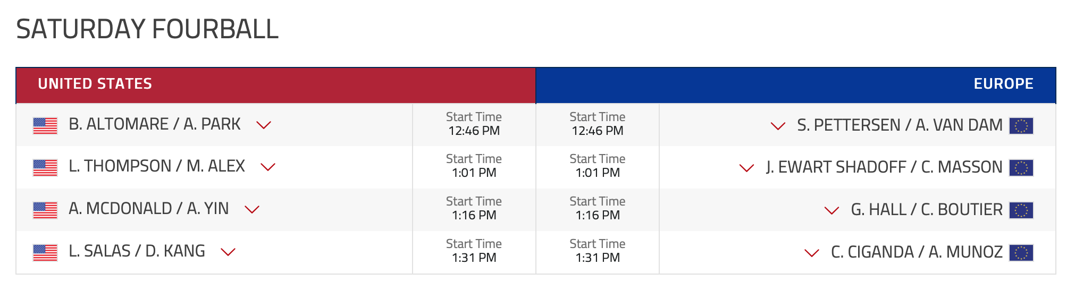Open the G. Hall / C. Boutier pairing name
This screenshot has width=1075, height=290.
[x=927, y=210]
